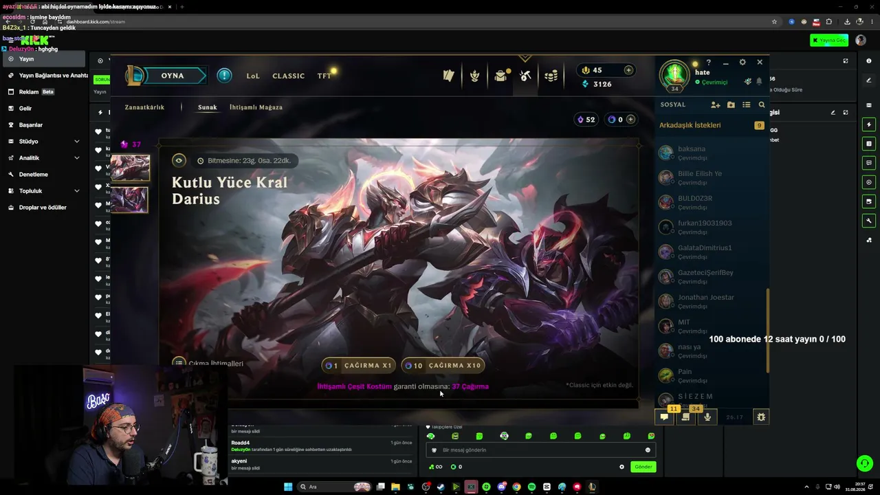Switch to the CLASSIC tab
This screenshot has width=880, height=495.
tap(288, 76)
